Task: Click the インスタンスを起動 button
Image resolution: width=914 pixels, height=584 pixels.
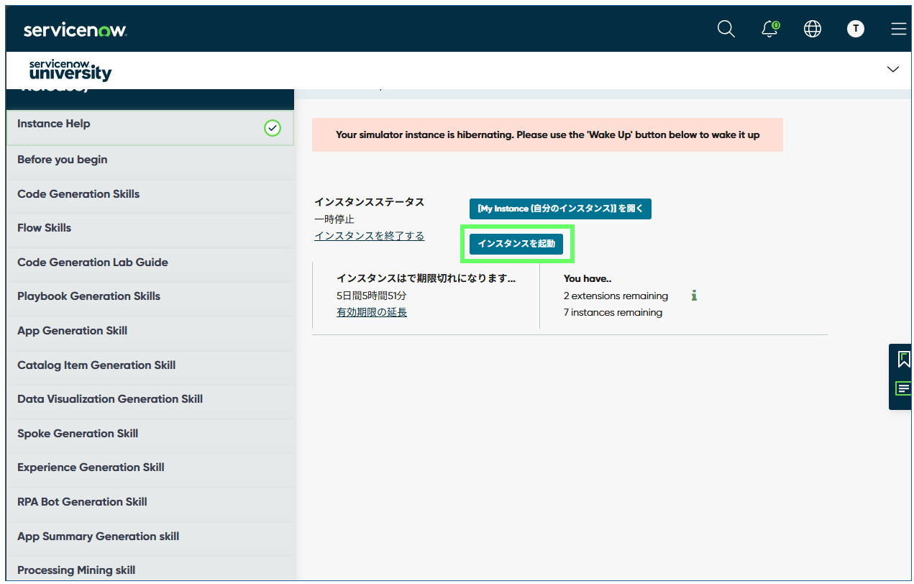Action: pos(516,244)
